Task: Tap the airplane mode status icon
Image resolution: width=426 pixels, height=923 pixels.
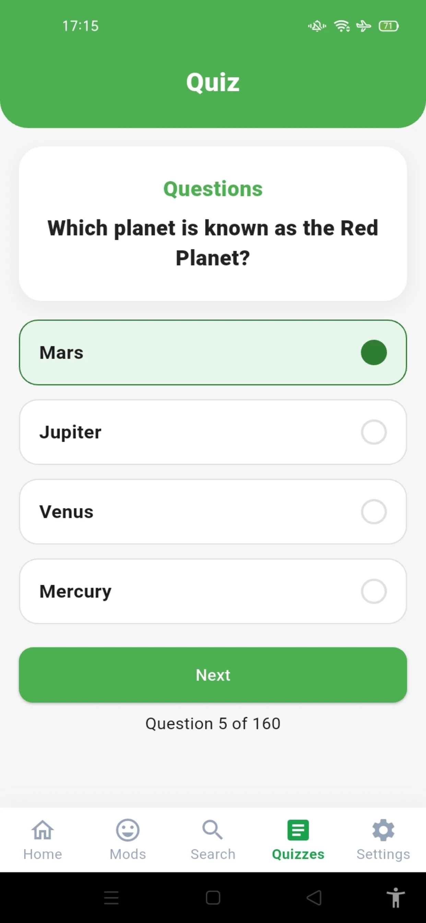Action: pyautogui.click(x=364, y=26)
